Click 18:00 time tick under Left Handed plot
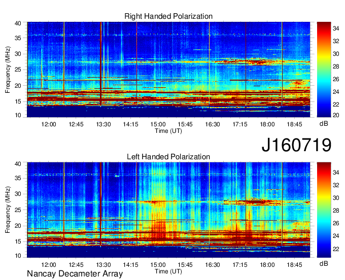Image resolution: width=345 pixels, height=280 pixels. (x=267, y=265)
